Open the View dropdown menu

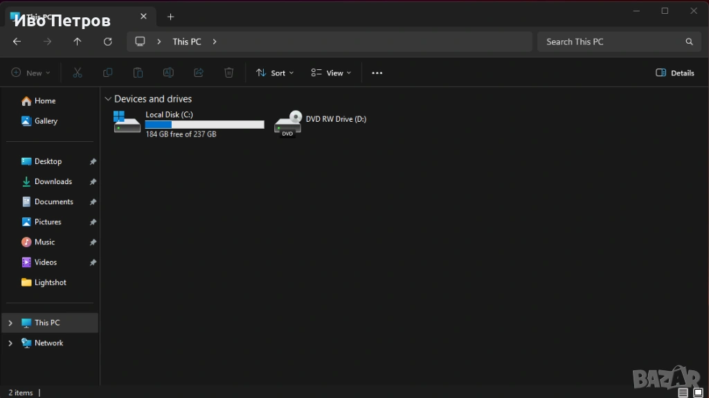[331, 73]
